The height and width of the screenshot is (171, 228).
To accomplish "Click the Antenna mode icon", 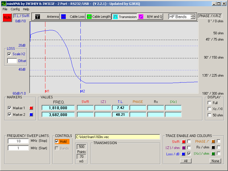I will point(38,17).
